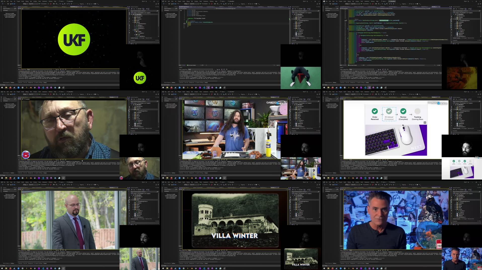The image size is (482, 270).
Task: Click Windows Start button, UKF logo screenshot taskbar
Action: tap(2, 88)
